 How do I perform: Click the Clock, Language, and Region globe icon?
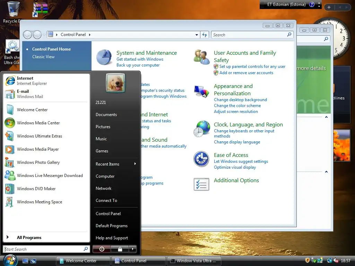coord(201,129)
